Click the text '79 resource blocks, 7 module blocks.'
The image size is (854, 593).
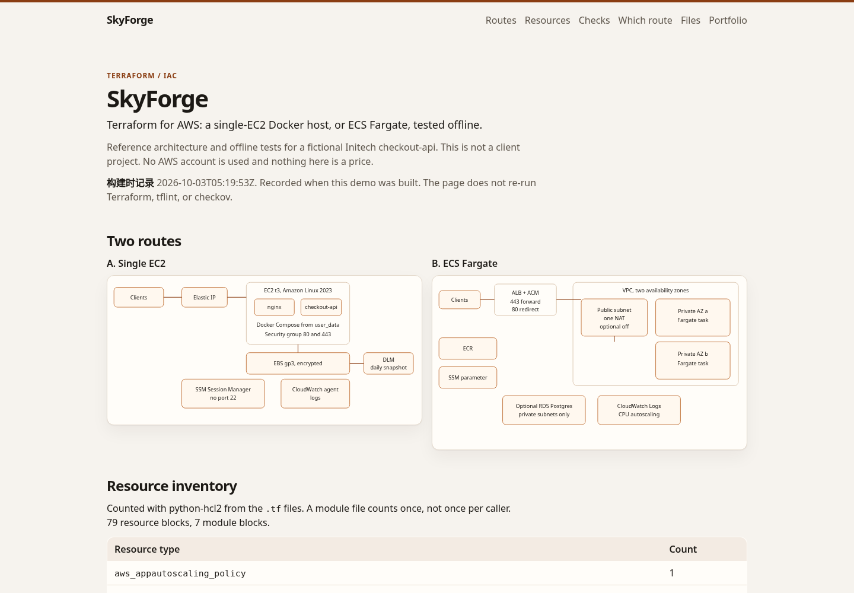[x=188, y=522]
